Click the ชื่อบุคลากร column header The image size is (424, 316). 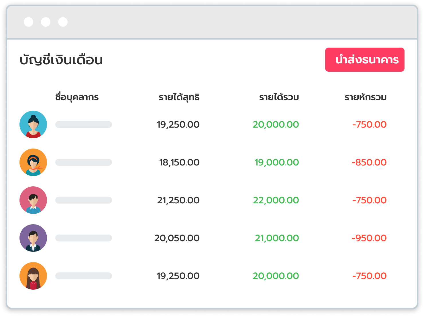(x=77, y=97)
